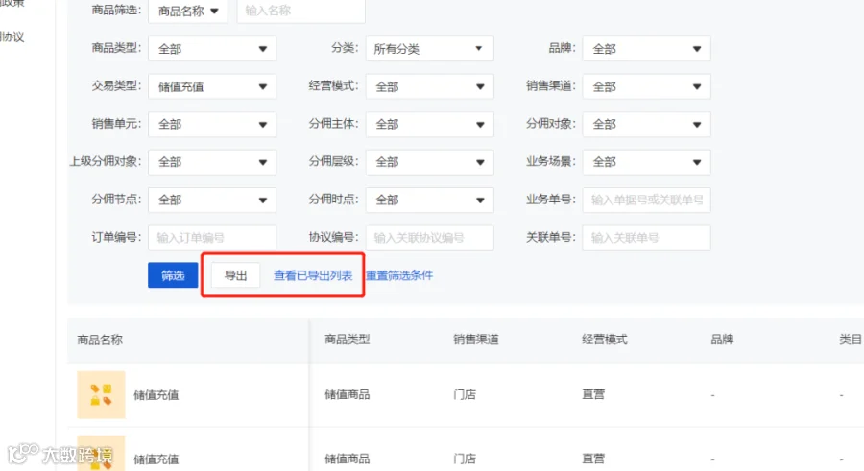The width and height of the screenshot is (864, 471).
Task: Open the 上级分佣对象 dropdown
Action: [x=212, y=162]
